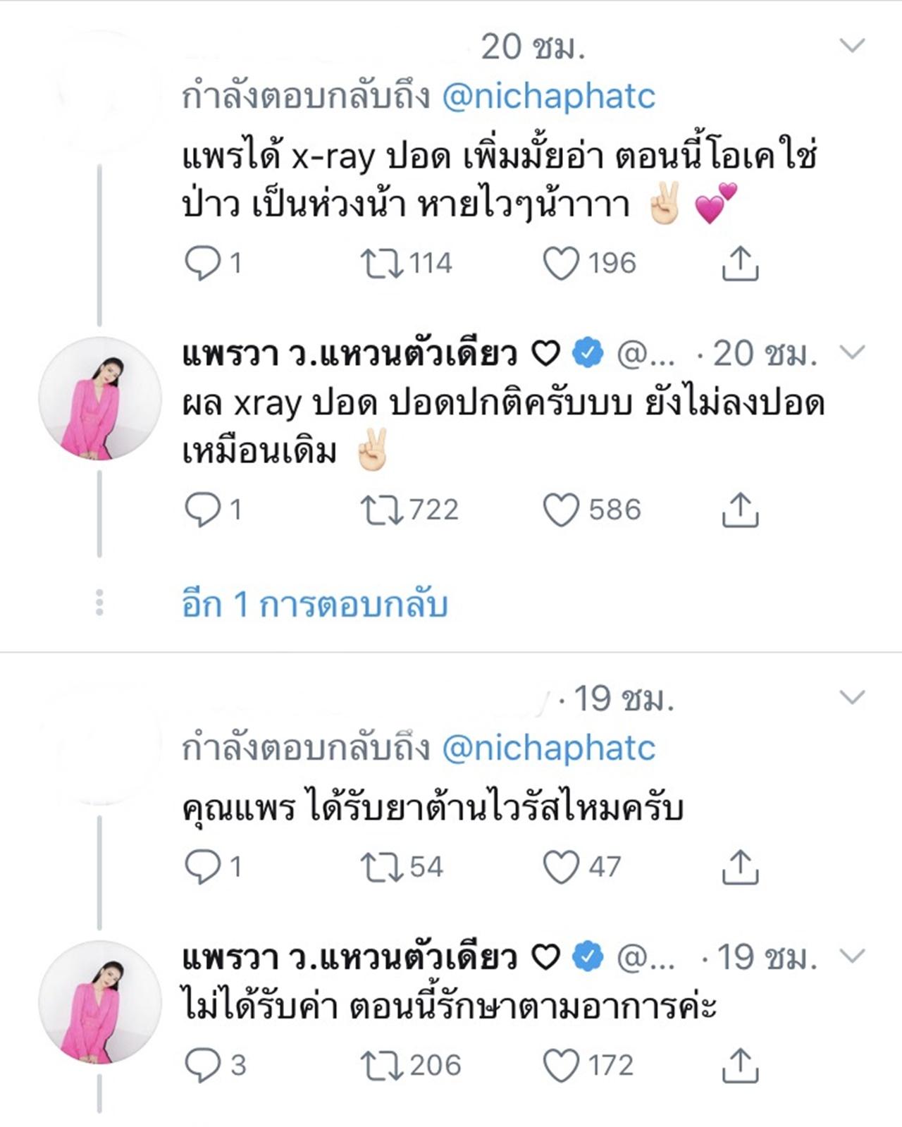Open the first @nichaphatc mention link
This screenshot has width=902, height=1127.
coord(548,96)
